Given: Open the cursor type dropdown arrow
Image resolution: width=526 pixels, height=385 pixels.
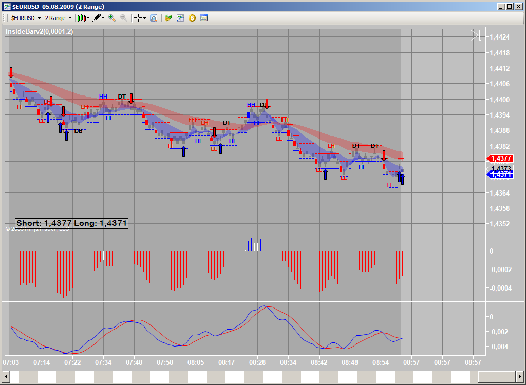Looking at the screenshot, I should pyautogui.click(x=144, y=18).
